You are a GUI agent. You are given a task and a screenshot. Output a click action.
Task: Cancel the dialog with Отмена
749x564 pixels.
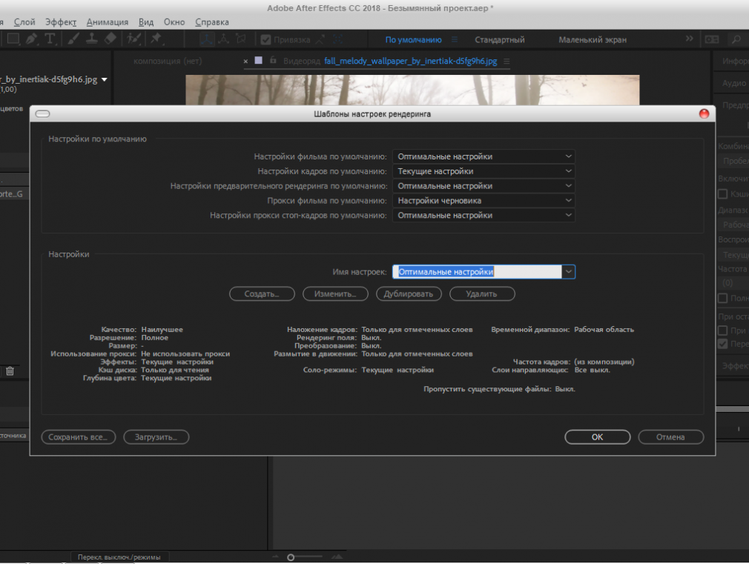[670, 437]
